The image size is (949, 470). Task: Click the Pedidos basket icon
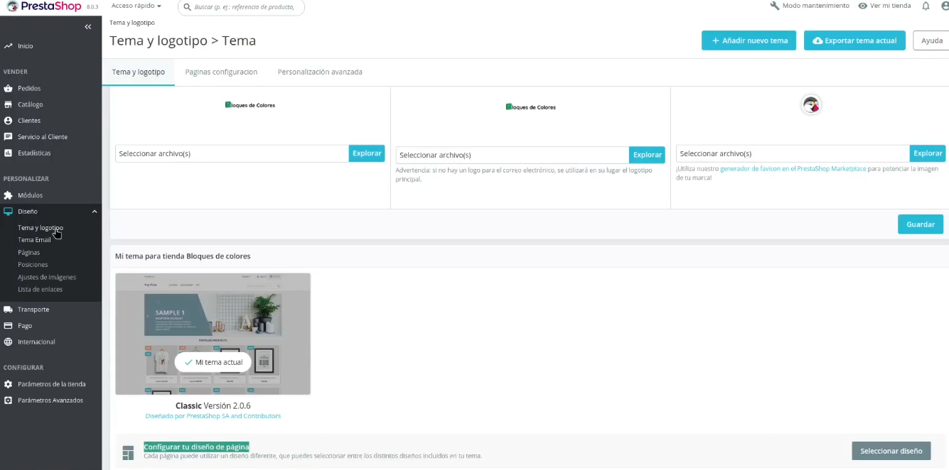8,89
